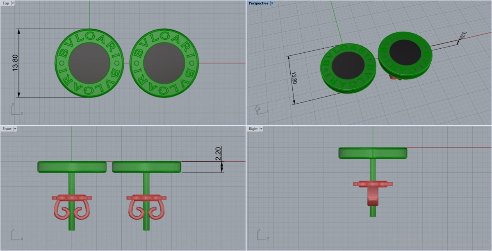Image resolution: width=492 pixels, height=251 pixels.
Task: Select the green earring disc in Right view
Action: click(373, 153)
